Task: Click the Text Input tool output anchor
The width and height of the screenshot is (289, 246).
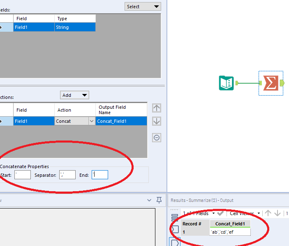Action: point(237,83)
